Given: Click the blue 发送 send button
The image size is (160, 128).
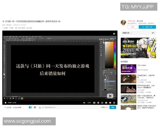Looking at the screenshot, I should (113, 107).
